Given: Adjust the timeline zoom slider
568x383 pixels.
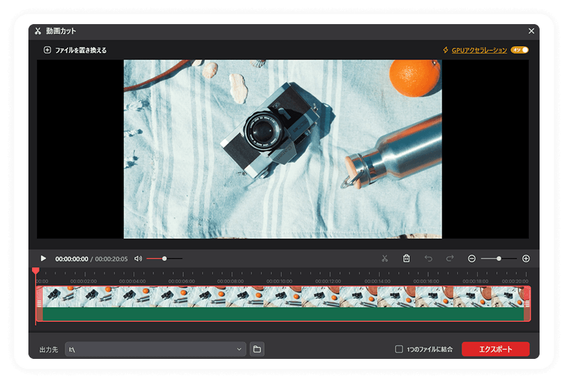Looking at the screenshot, I should pos(499,258).
